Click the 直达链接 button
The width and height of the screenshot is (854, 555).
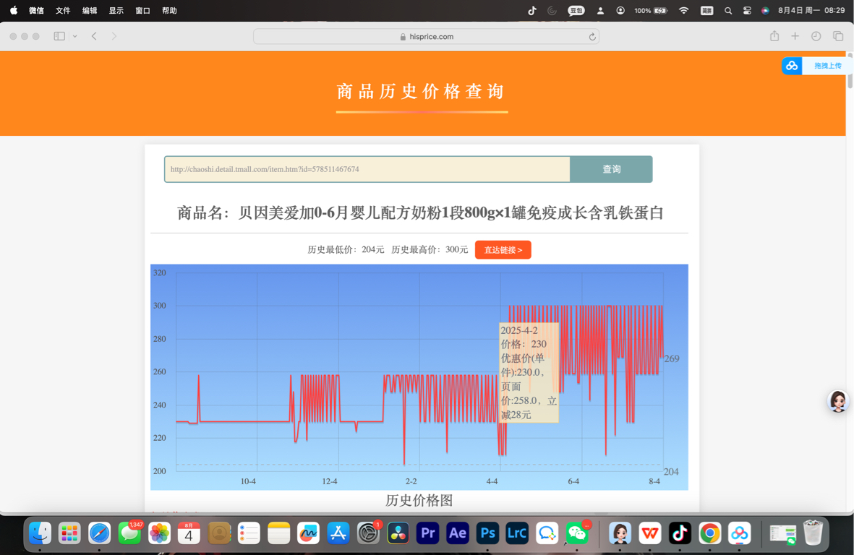click(x=503, y=250)
